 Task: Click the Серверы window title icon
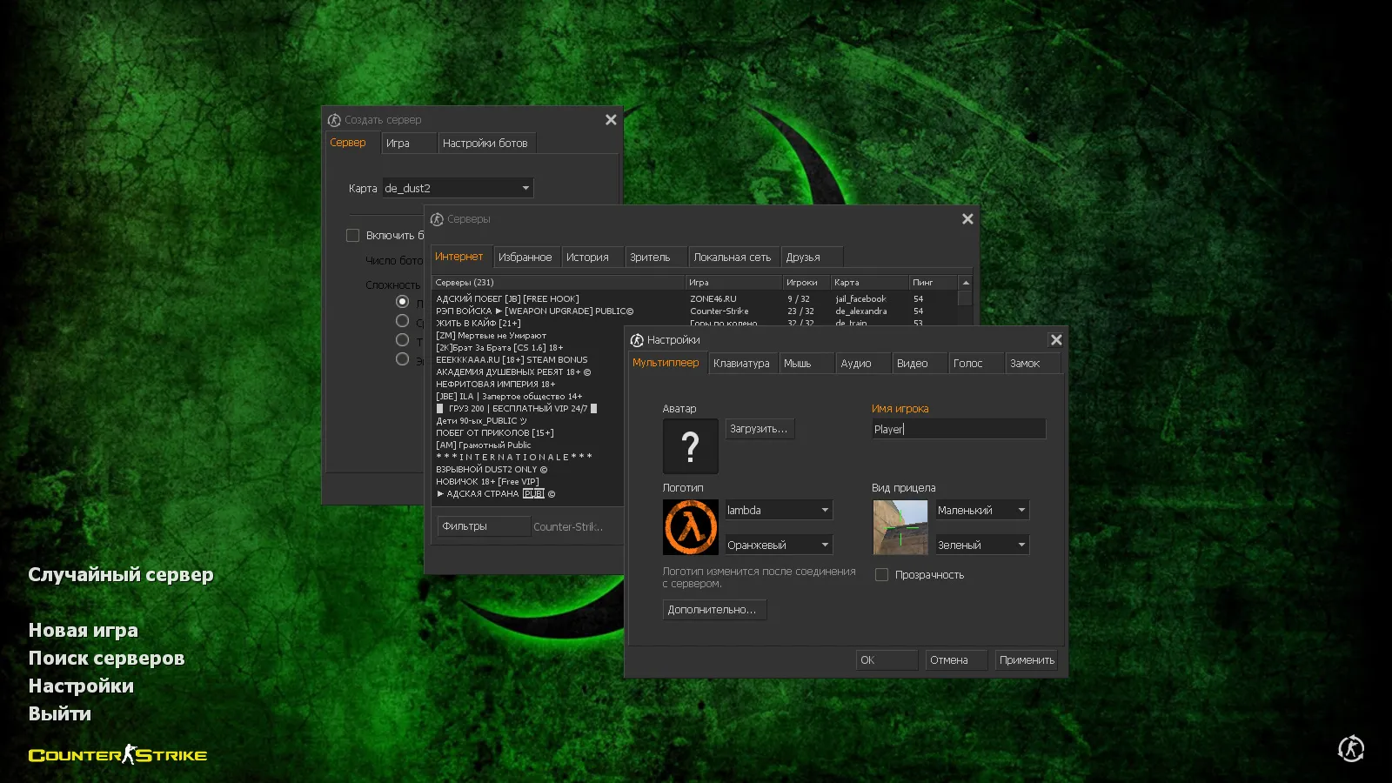437,219
